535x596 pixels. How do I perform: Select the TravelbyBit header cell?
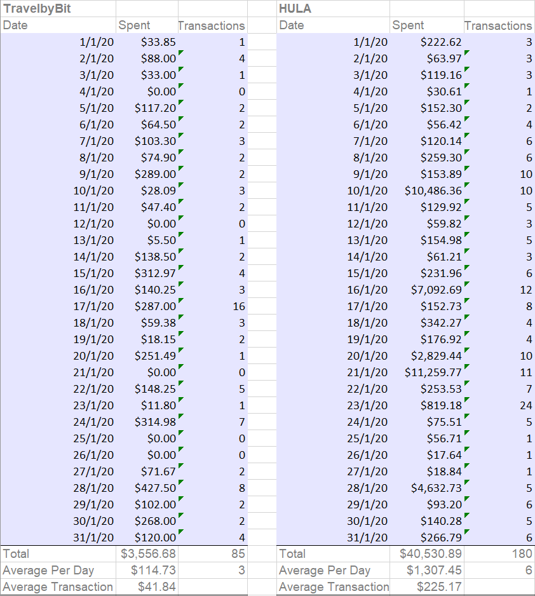(x=58, y=8)
